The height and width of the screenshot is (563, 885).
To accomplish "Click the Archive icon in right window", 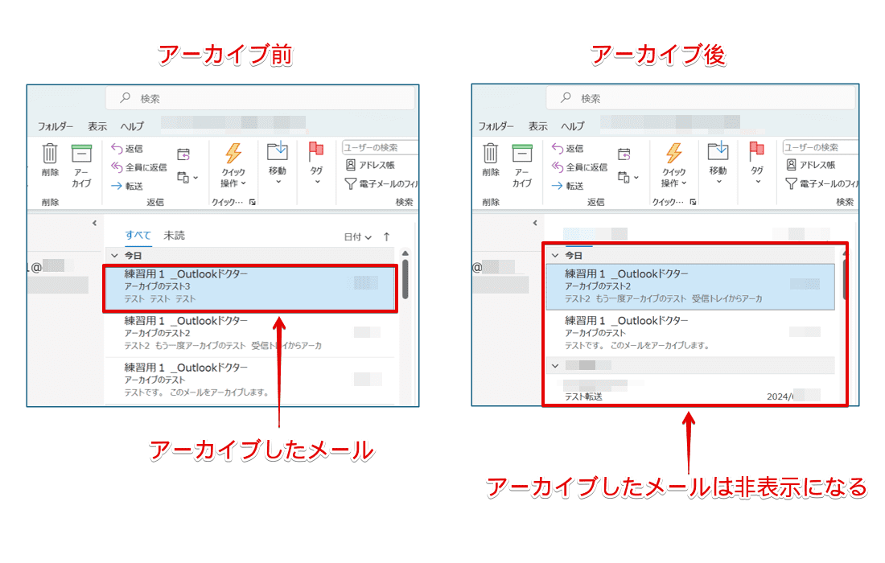I will [x=522, y=154].
